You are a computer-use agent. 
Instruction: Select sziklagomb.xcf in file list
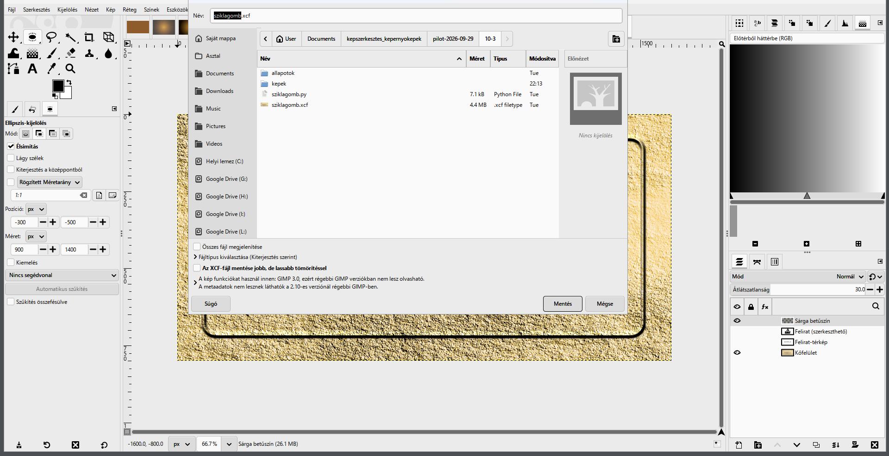coord(407,105)
